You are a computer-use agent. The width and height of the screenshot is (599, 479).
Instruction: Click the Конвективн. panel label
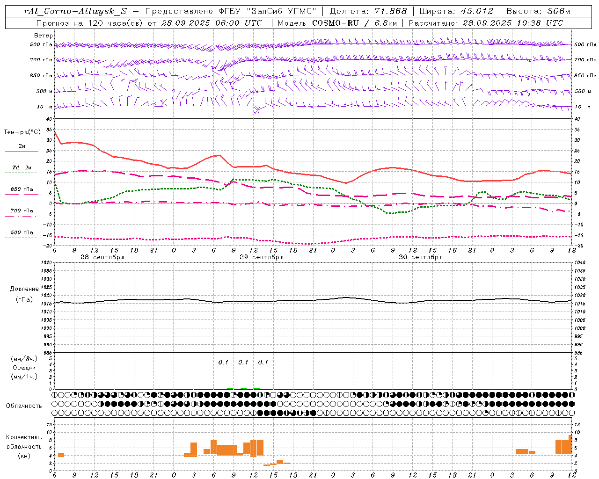click(x=24, y=437)
